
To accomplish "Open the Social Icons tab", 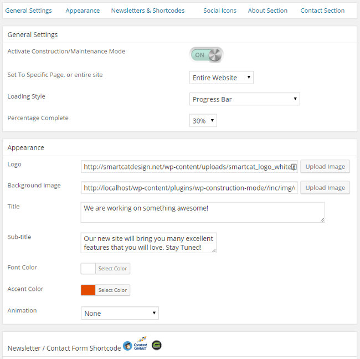I will coord(220,11).
